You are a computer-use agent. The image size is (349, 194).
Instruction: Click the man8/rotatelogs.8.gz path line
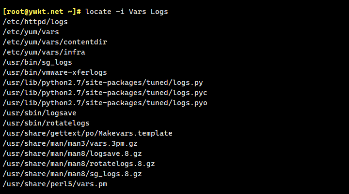tap(79, 164)
